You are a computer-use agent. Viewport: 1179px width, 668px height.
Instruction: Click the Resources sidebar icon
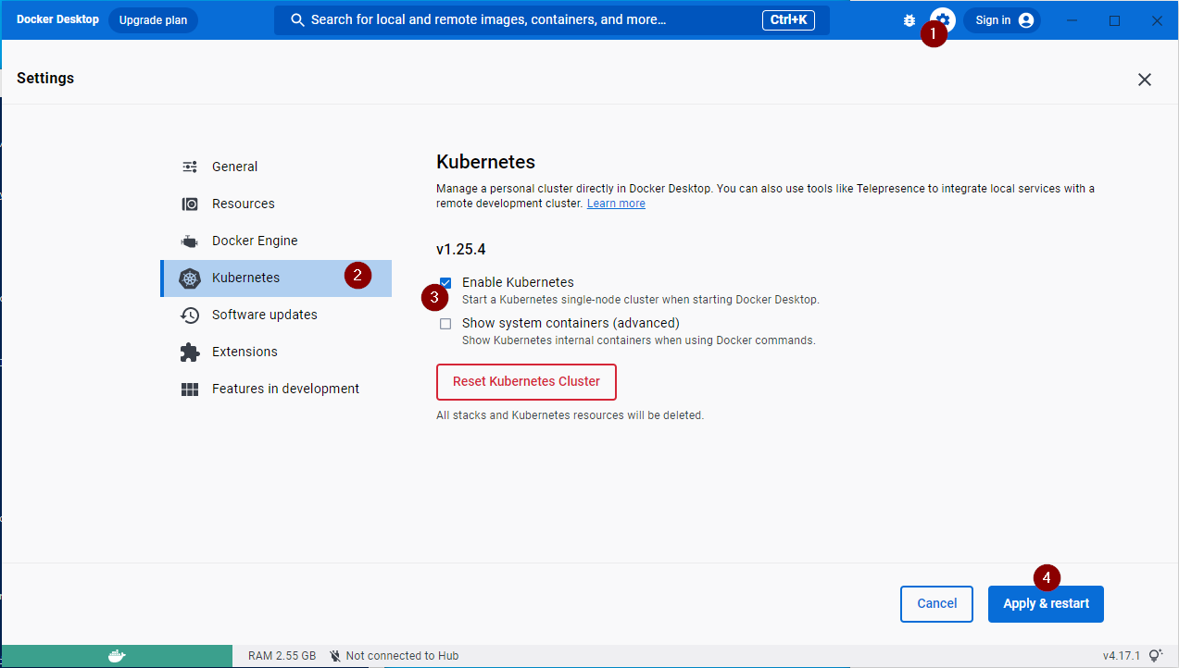click(x=190, y=204)
